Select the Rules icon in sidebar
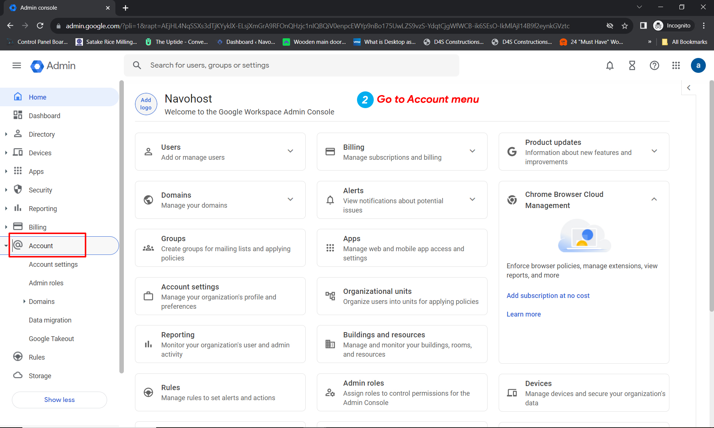The image size is (714, 428). click(18, 357)
